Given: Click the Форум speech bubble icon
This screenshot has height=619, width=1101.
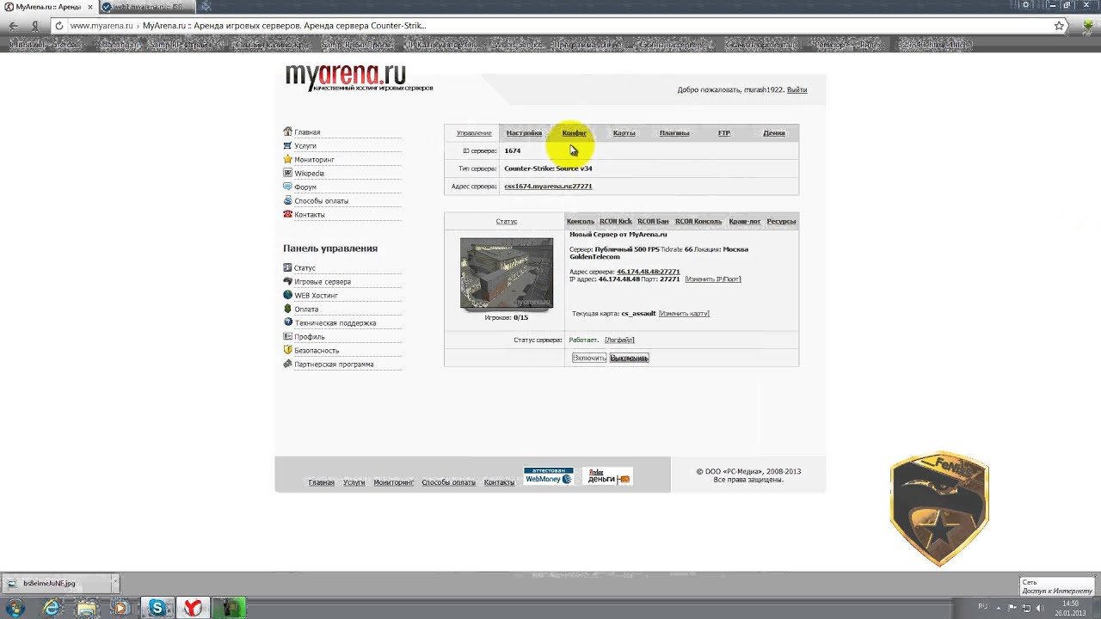Looking at the screenshot, I should 288,187.
